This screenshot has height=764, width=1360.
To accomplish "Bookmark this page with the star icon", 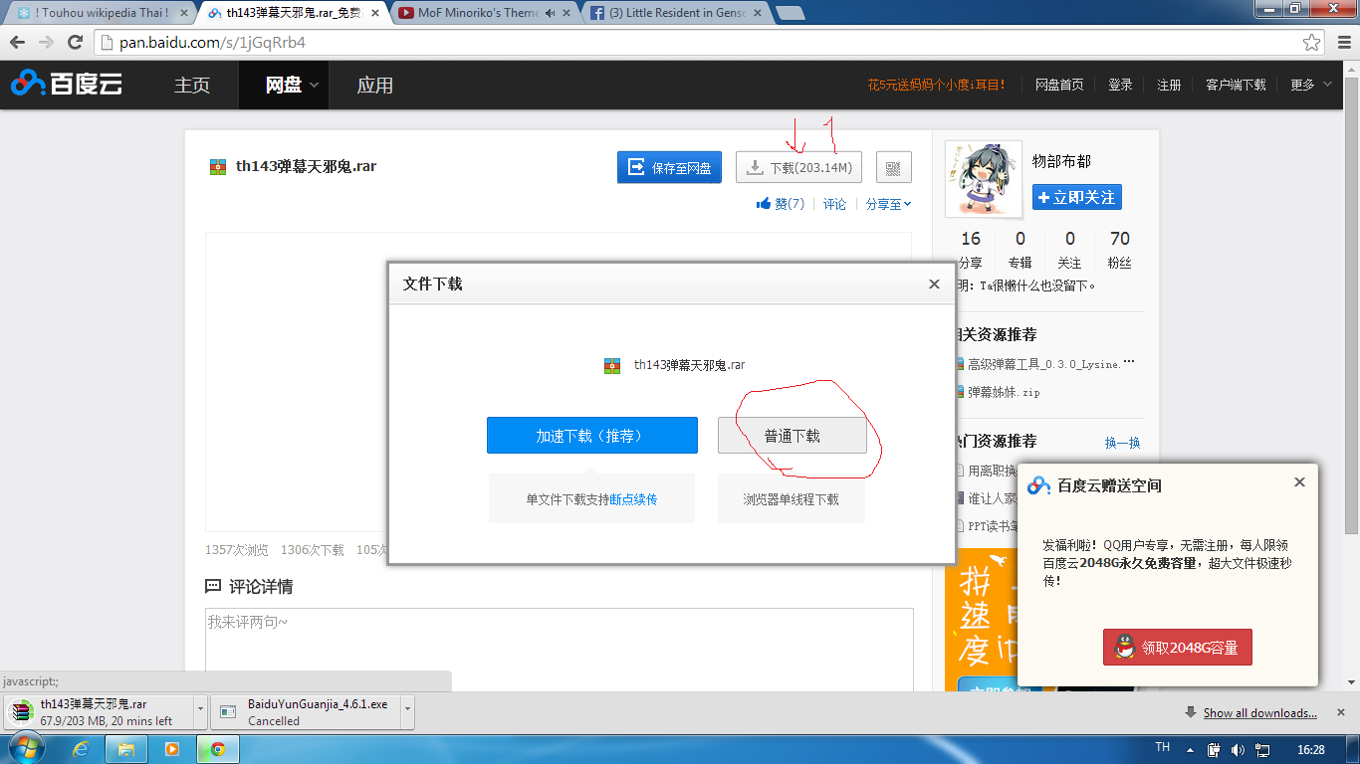I will pos(1312,43).
